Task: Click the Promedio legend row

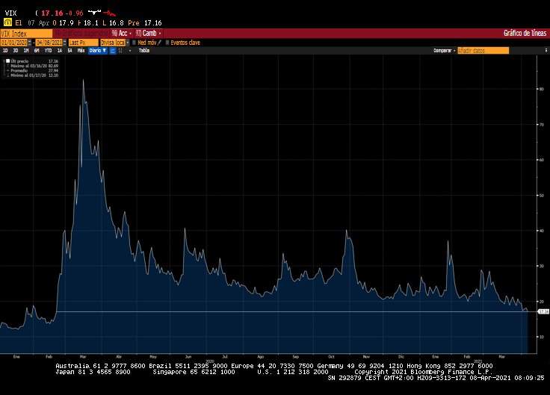Action: coord(34,70)
